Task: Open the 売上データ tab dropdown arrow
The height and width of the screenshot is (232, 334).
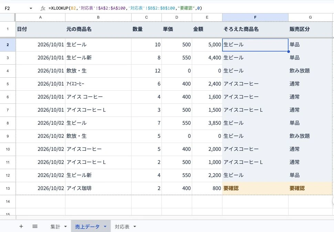Action: (x=105, y=227)
